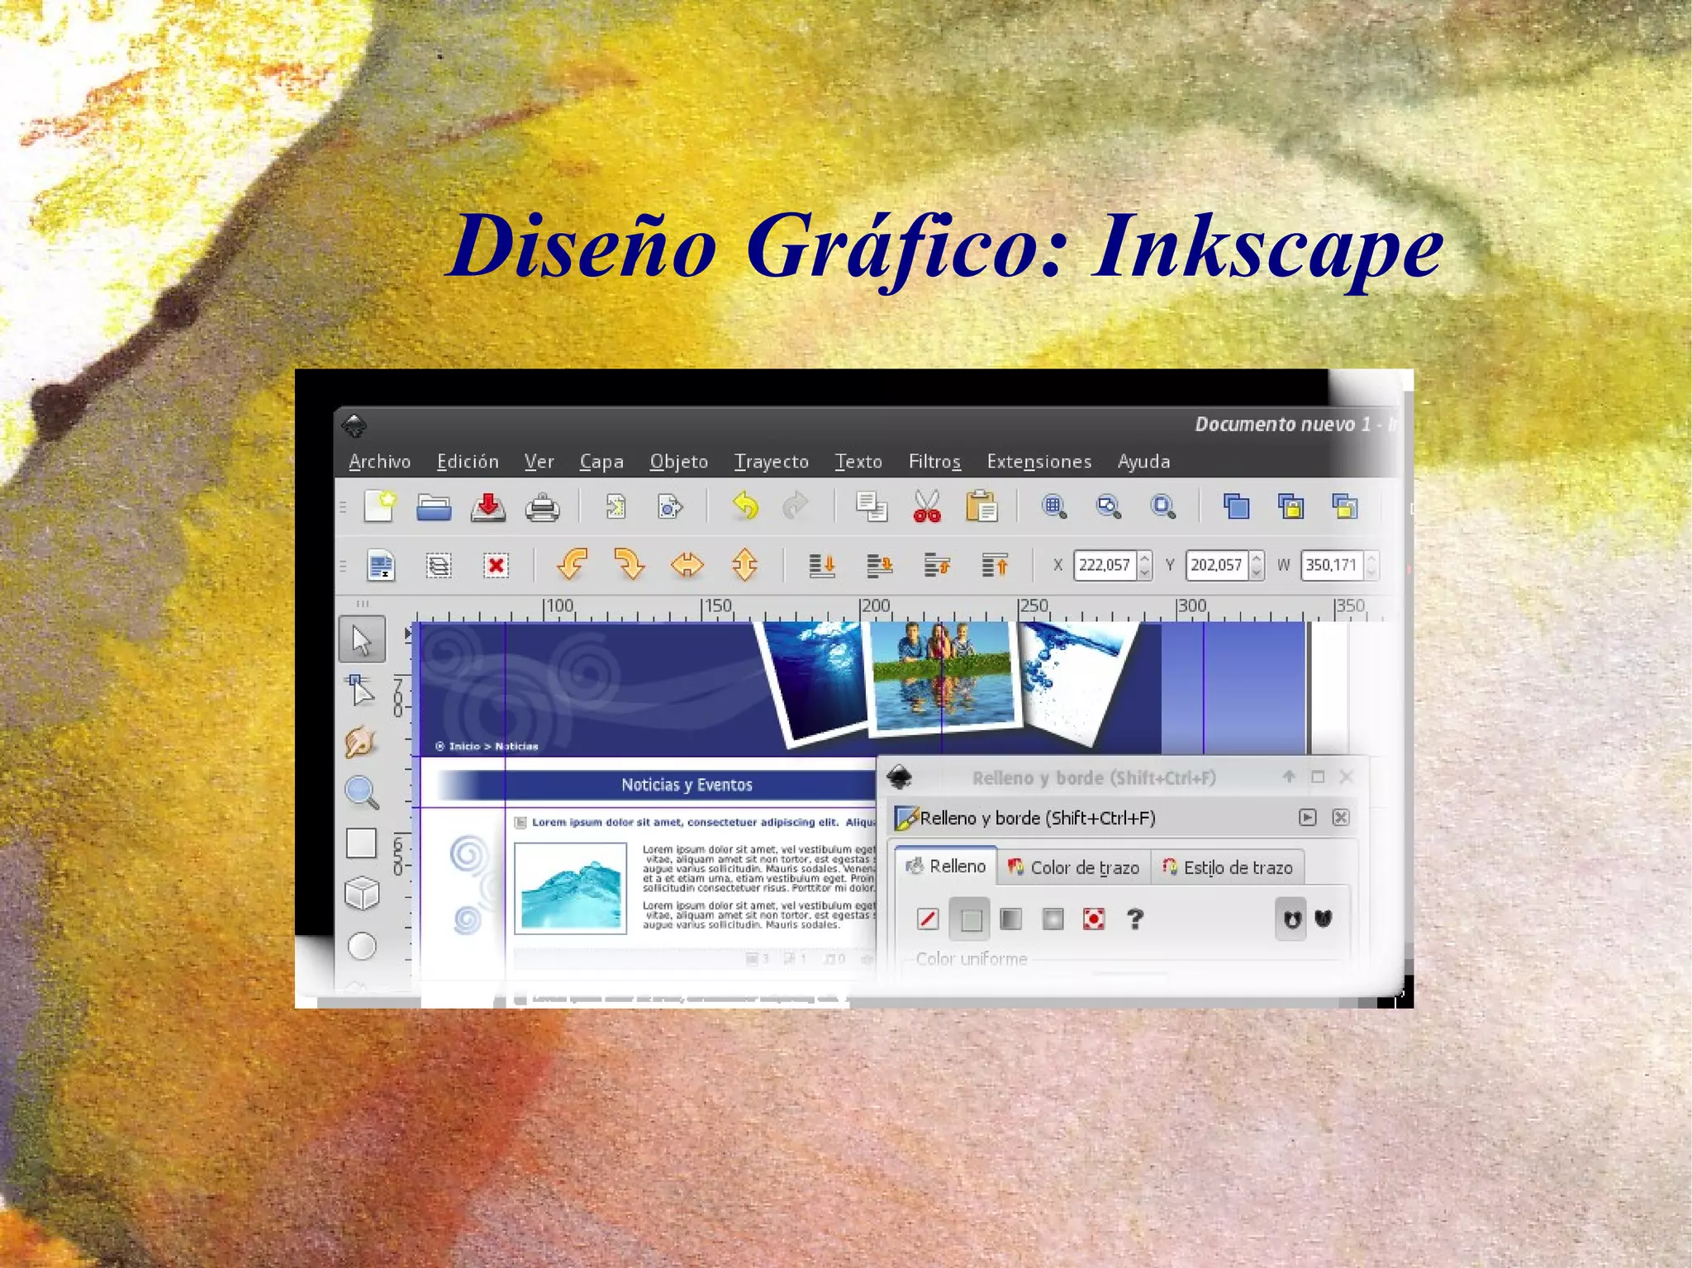Open a file via the folder icon
This screenshot has width=1692, height=1268.
(434, 506)
